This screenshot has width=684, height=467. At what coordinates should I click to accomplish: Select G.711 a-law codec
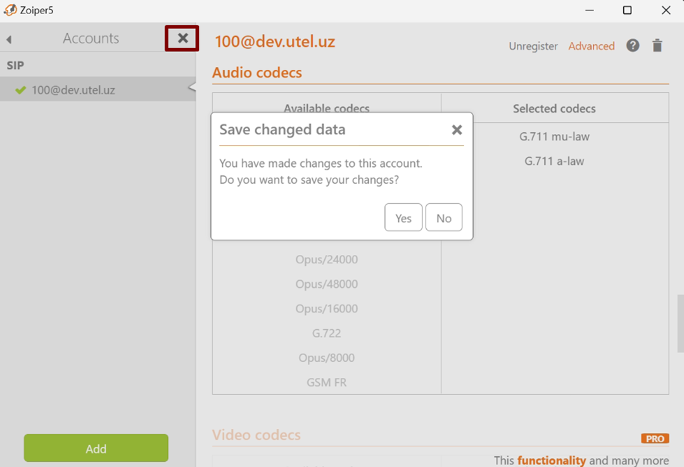(554, 161)
